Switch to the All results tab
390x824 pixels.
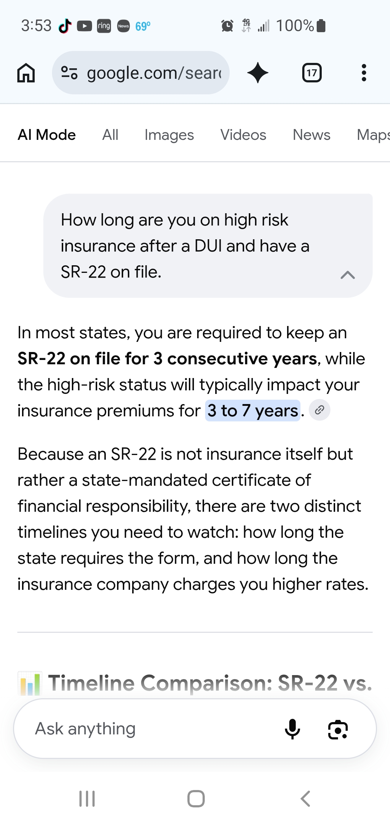(110, 135)
